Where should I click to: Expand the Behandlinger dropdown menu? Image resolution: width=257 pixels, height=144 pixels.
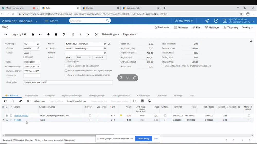pos(111,34)
